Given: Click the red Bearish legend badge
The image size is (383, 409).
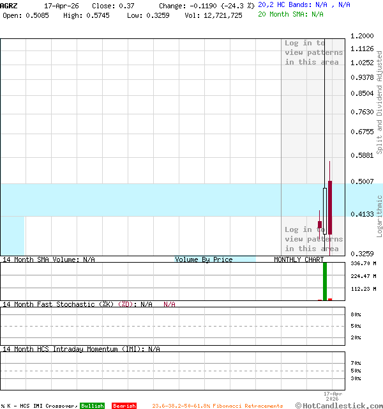Looking at the screenshot, I should [x=124, y=406].
